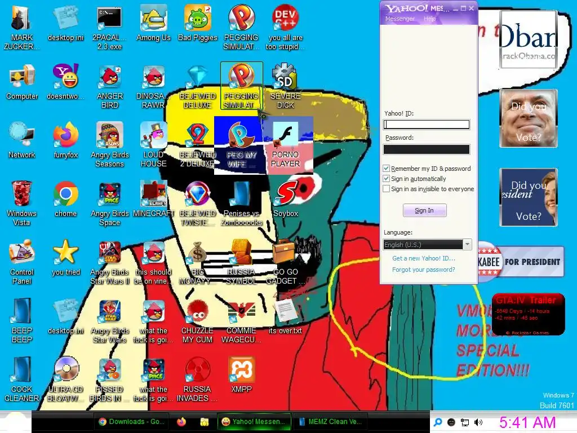Click the Sign In button
This screenshot has width=577, height=433.
pos(424,210)
